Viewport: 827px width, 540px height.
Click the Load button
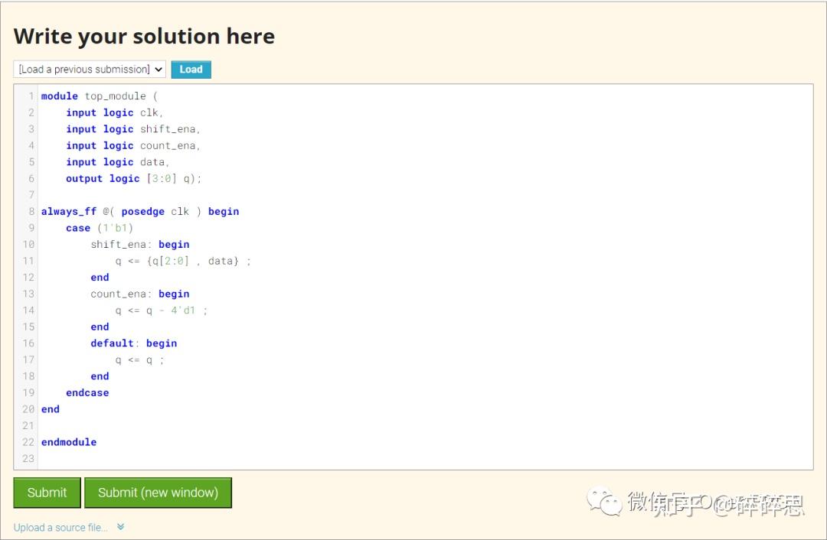click(191, 69)
